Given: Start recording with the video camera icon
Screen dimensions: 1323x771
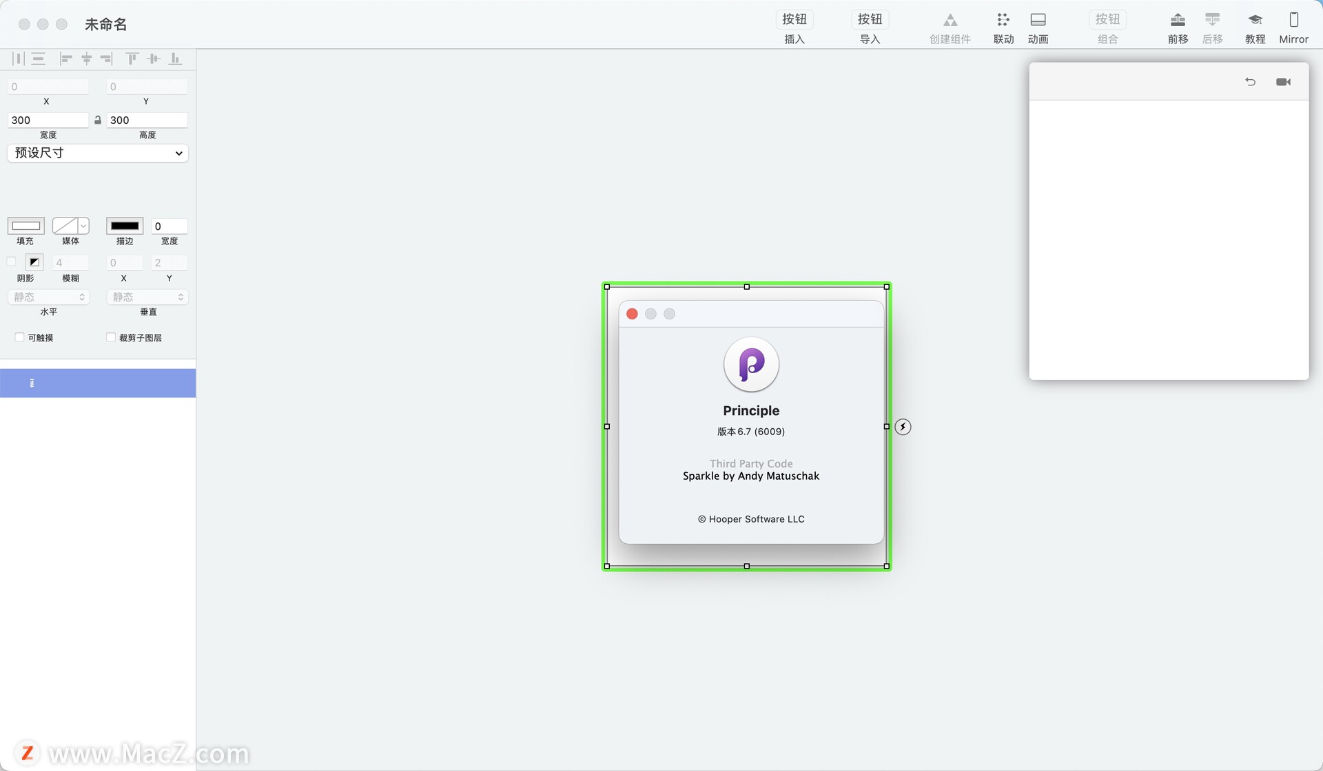Looking at the screenshot, I should pos(1283,82).
